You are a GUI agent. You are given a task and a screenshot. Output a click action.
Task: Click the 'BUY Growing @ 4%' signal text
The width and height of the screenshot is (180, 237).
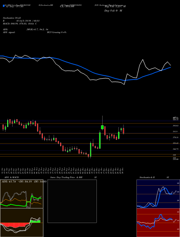click(x=57, y=32)
